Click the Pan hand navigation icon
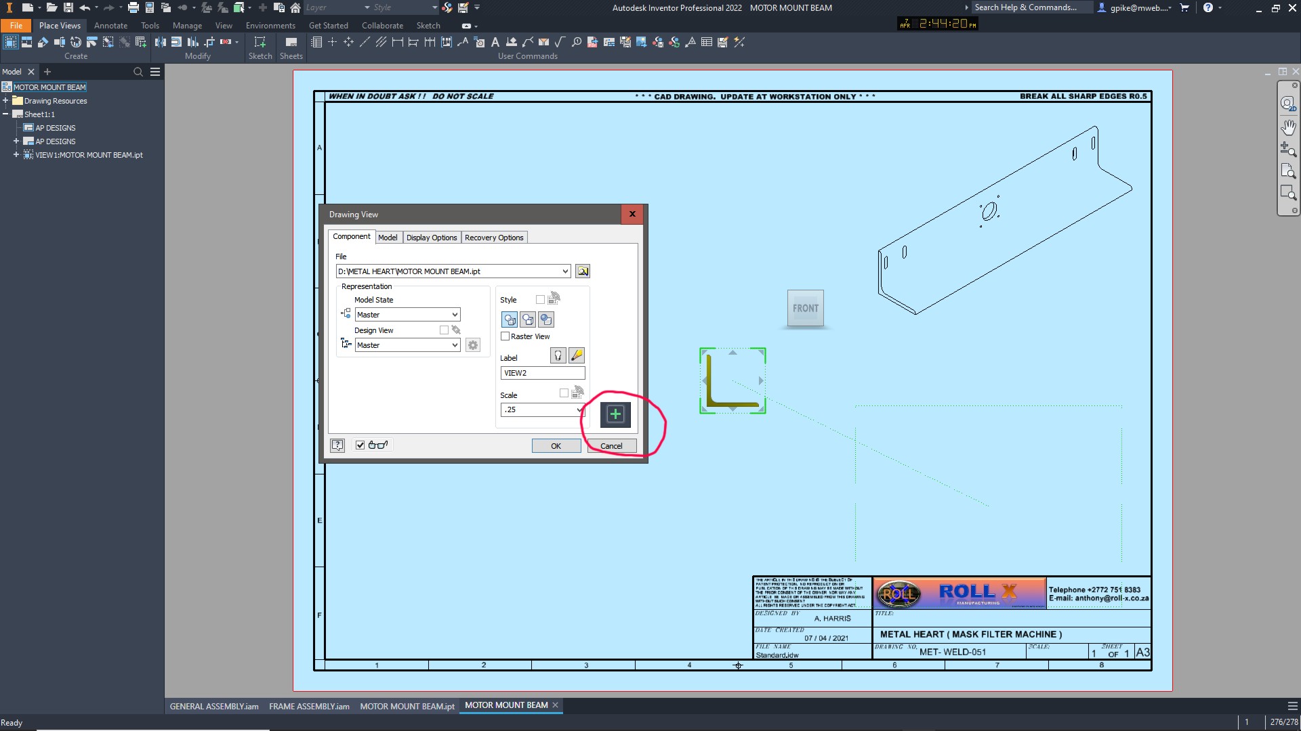 (1288, 127)
